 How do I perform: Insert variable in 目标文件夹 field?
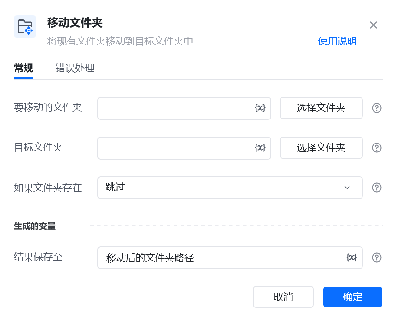tap(260, 148)
